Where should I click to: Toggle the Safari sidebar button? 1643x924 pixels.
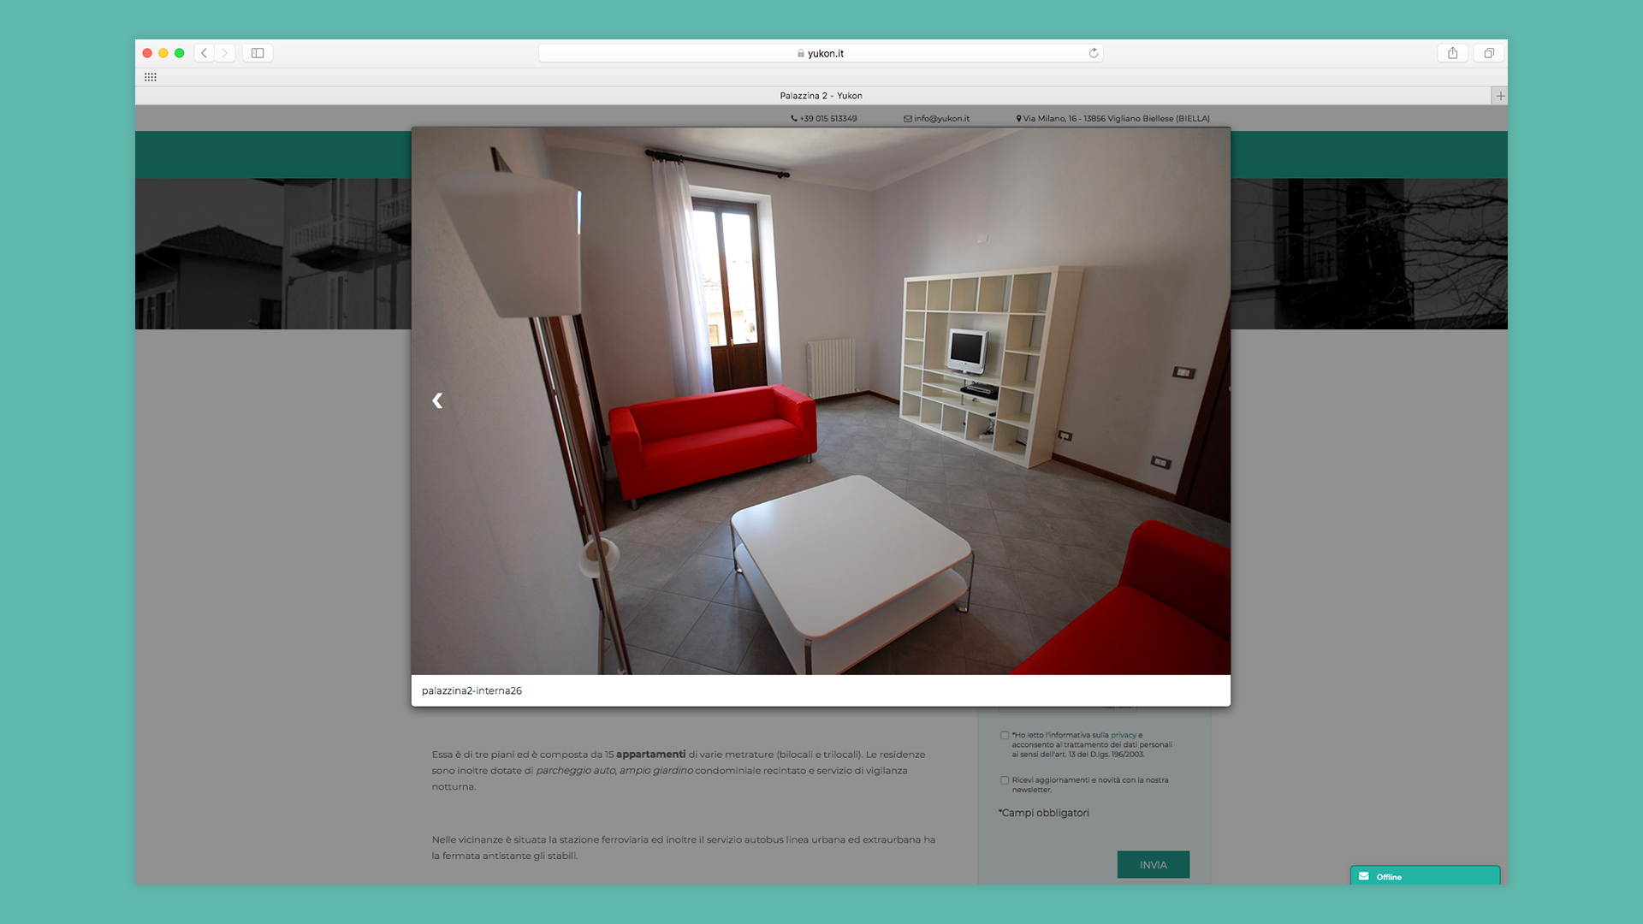click(x=258, y=53)
